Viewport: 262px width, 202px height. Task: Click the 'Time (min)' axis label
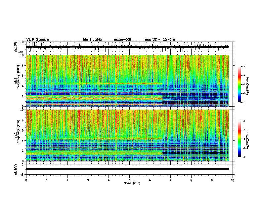[132, 183]
